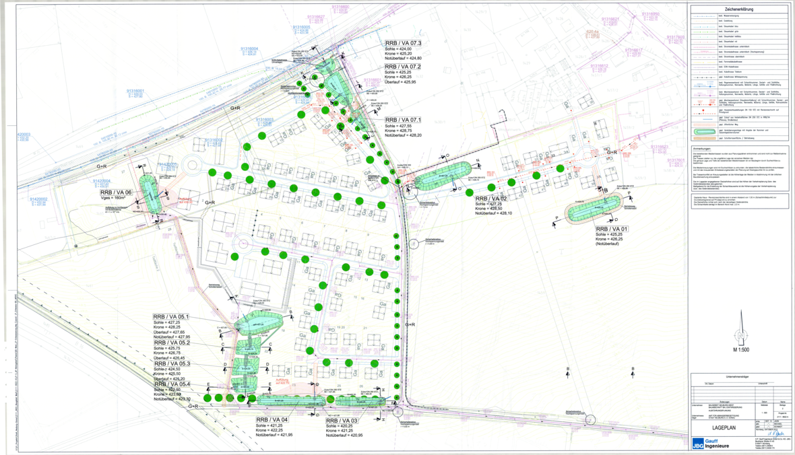Click the Zeichenerklärung legend heading
This screenshot has height=455, width=795.
(740, 9)
